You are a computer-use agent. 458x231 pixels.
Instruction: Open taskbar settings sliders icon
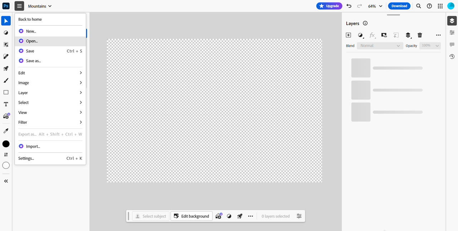click(x=299, y=216)
